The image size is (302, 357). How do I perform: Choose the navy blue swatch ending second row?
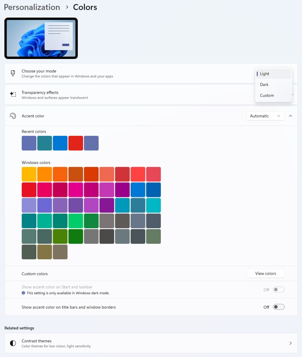[x=153, y=189]
